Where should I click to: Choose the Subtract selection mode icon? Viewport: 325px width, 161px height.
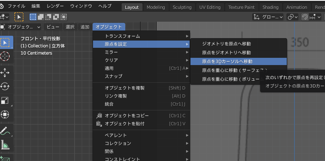[48, 17]
